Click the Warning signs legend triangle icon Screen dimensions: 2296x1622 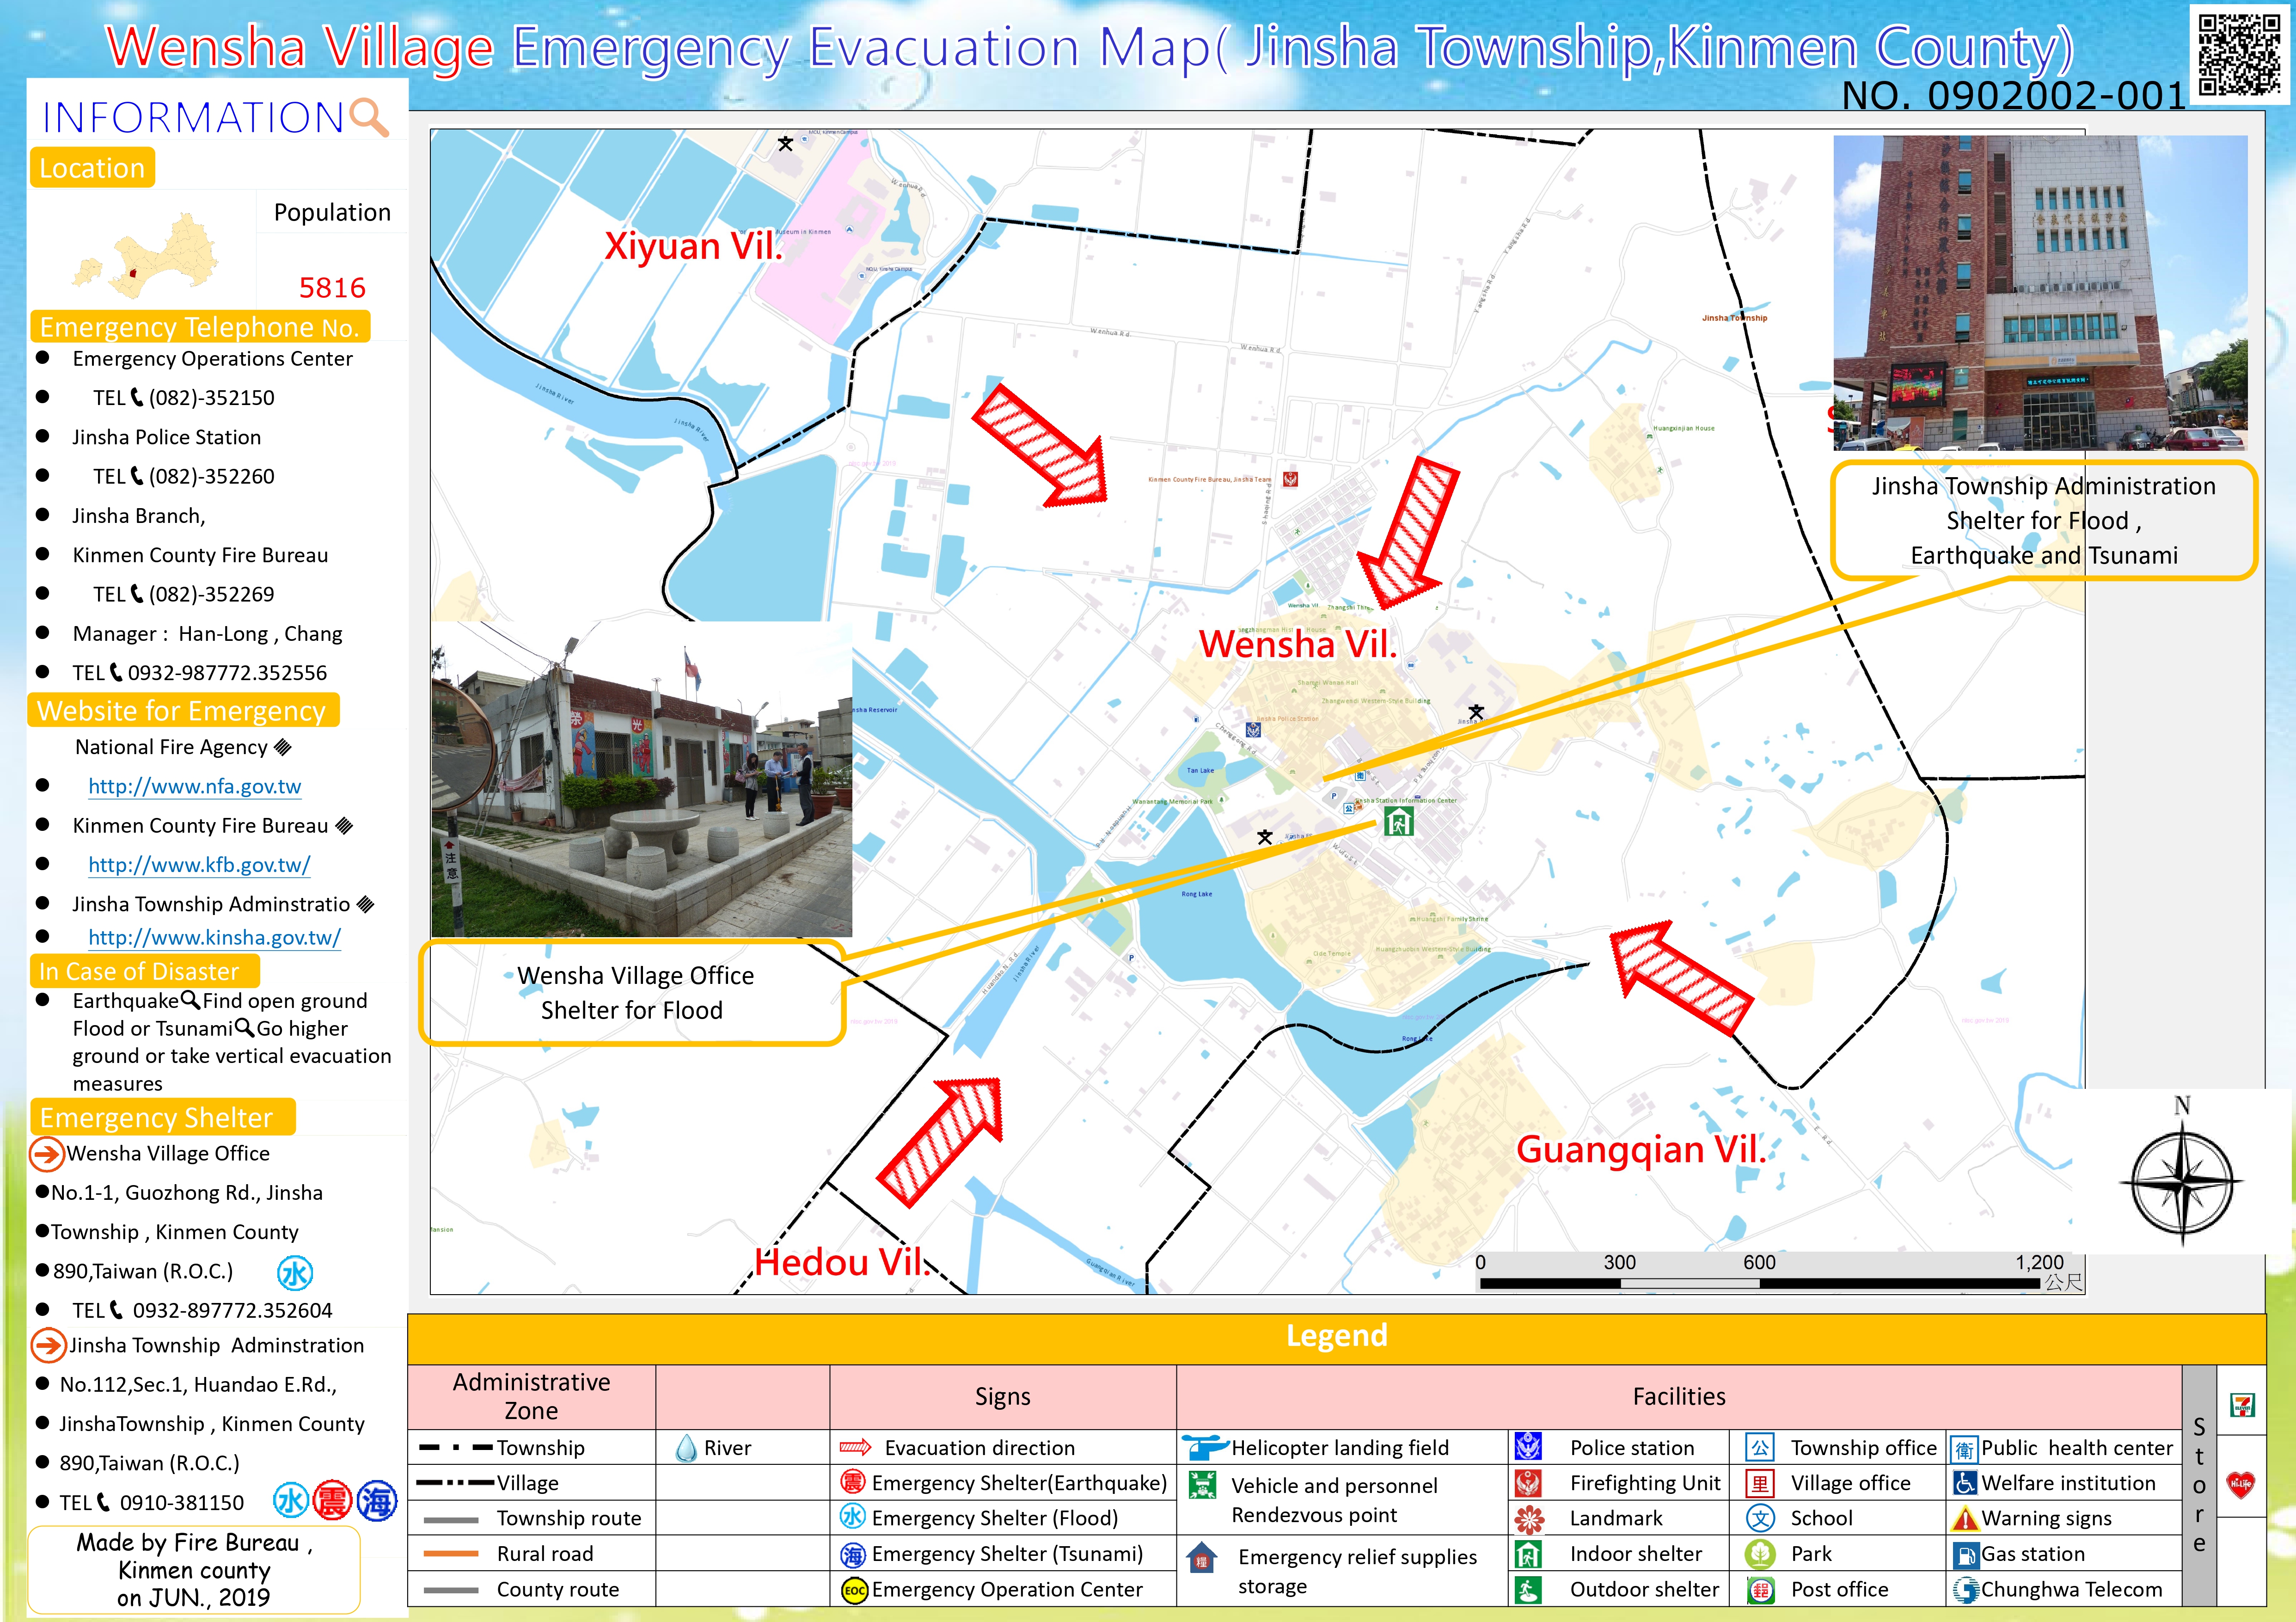click(x=1965, y=1519)
